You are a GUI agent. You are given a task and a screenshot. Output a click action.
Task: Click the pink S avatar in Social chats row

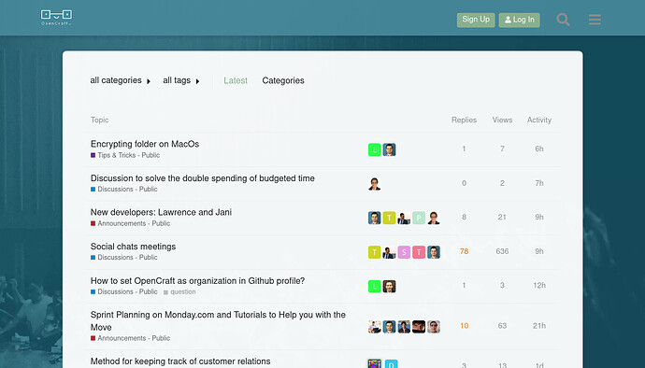(404, 252)
